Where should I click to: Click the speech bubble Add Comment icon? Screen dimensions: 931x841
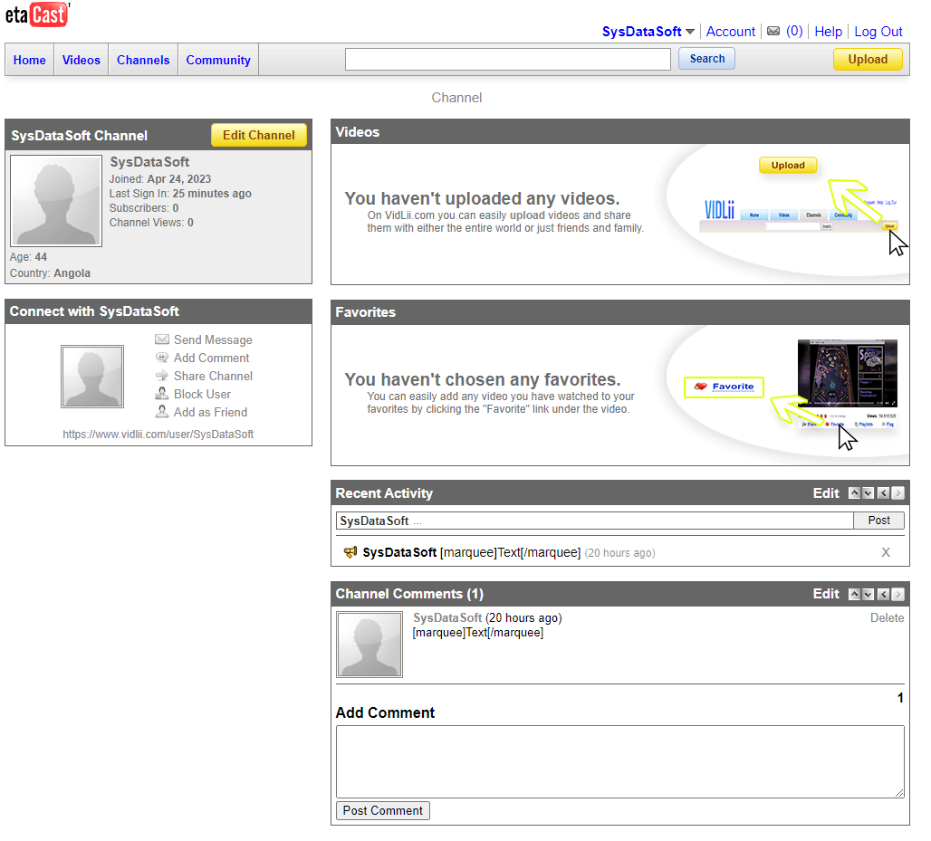(x=162, y=358)
